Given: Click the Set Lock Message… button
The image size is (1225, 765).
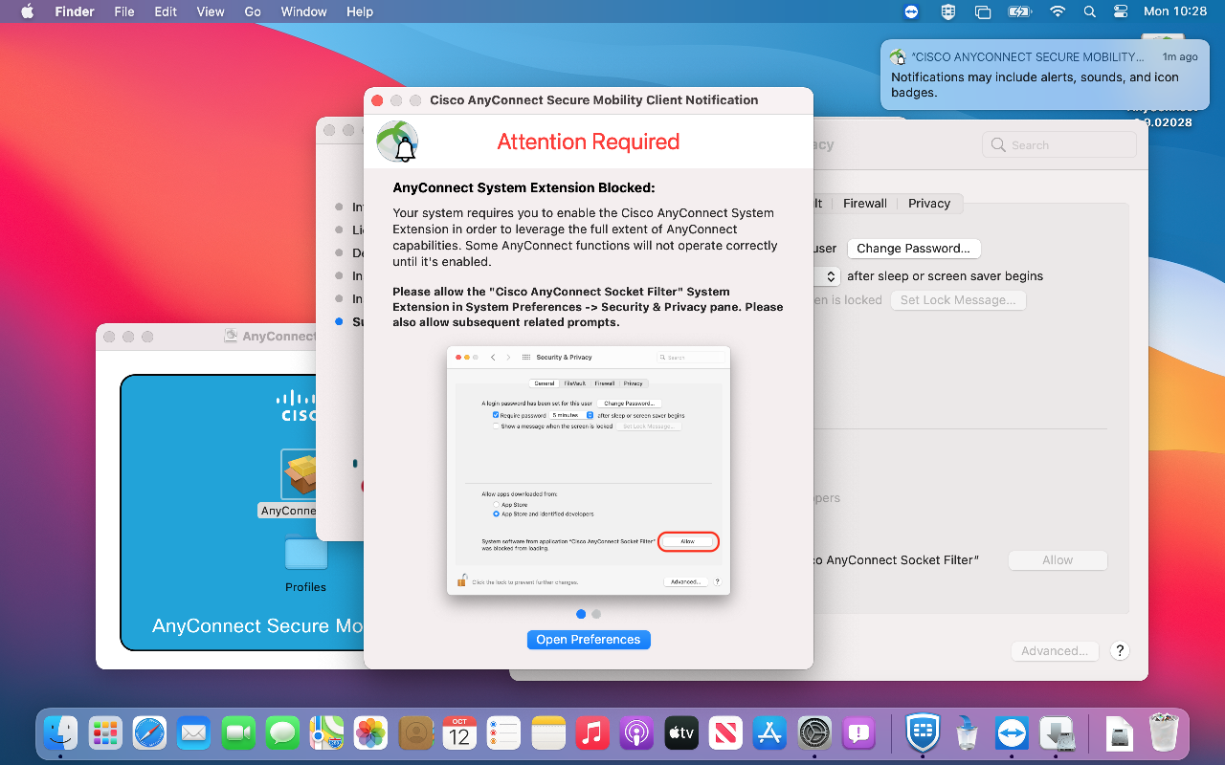Looking at the screenshot, I should coord(958,300).
